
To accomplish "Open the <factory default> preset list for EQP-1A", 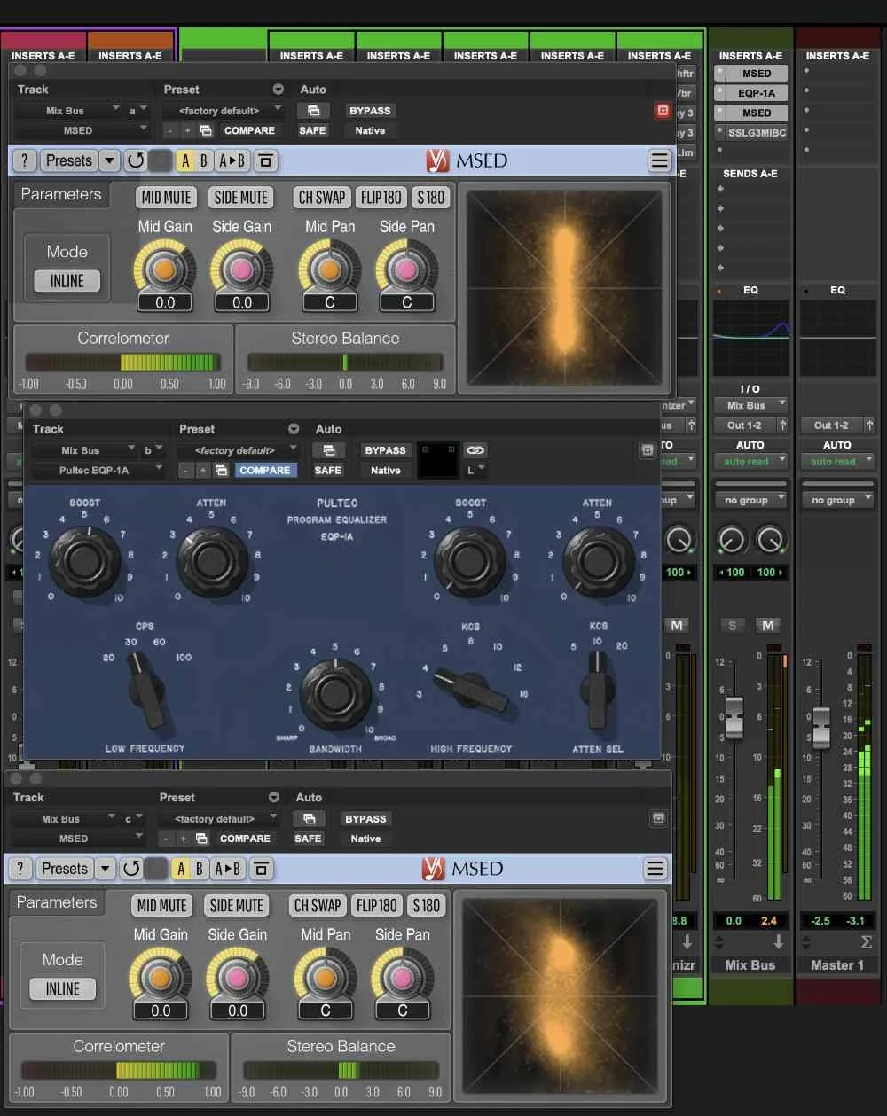I will [x=235, y=449].
